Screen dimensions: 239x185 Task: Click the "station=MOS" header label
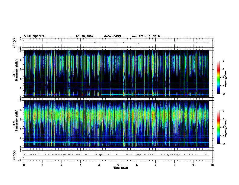click(112, 36)
